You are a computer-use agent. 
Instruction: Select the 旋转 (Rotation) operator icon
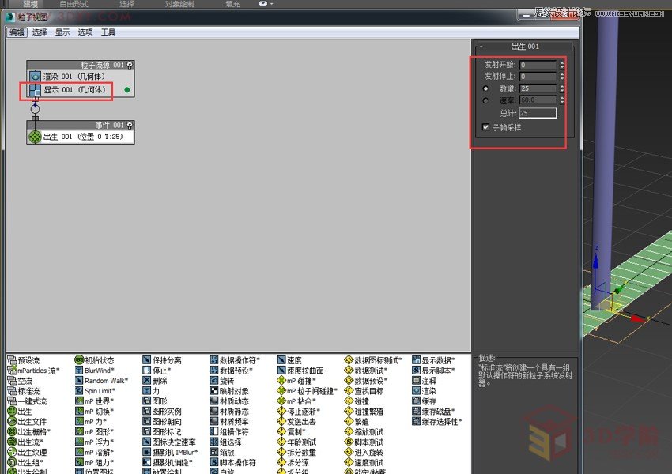tap(228, 379)
